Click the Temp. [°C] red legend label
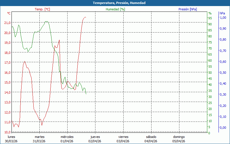 point(42,9)
